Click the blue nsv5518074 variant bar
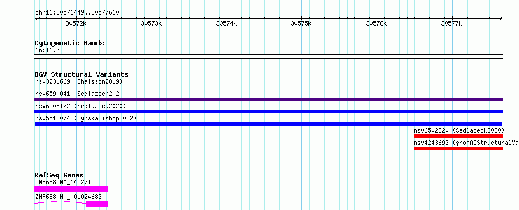Image resolution: width=519 pixels, height=210 pixels. click(268, 124)
